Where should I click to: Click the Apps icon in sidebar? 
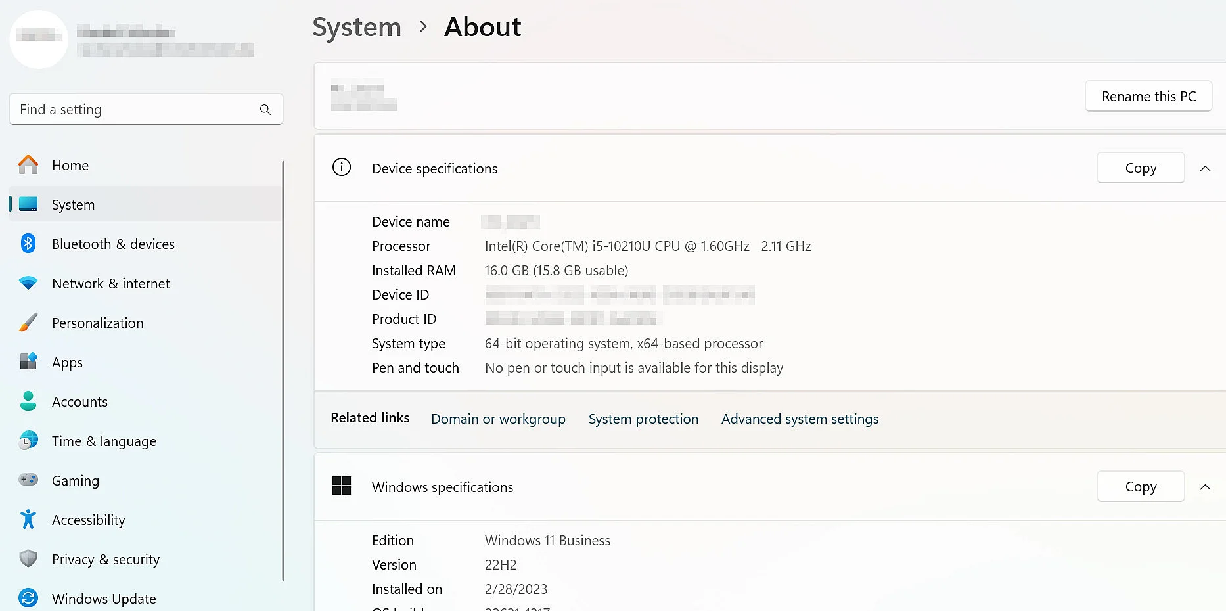pos(28,361)
